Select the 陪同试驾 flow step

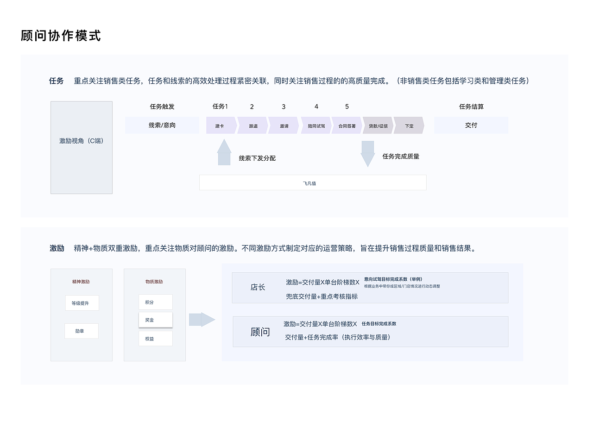[315, 125]
